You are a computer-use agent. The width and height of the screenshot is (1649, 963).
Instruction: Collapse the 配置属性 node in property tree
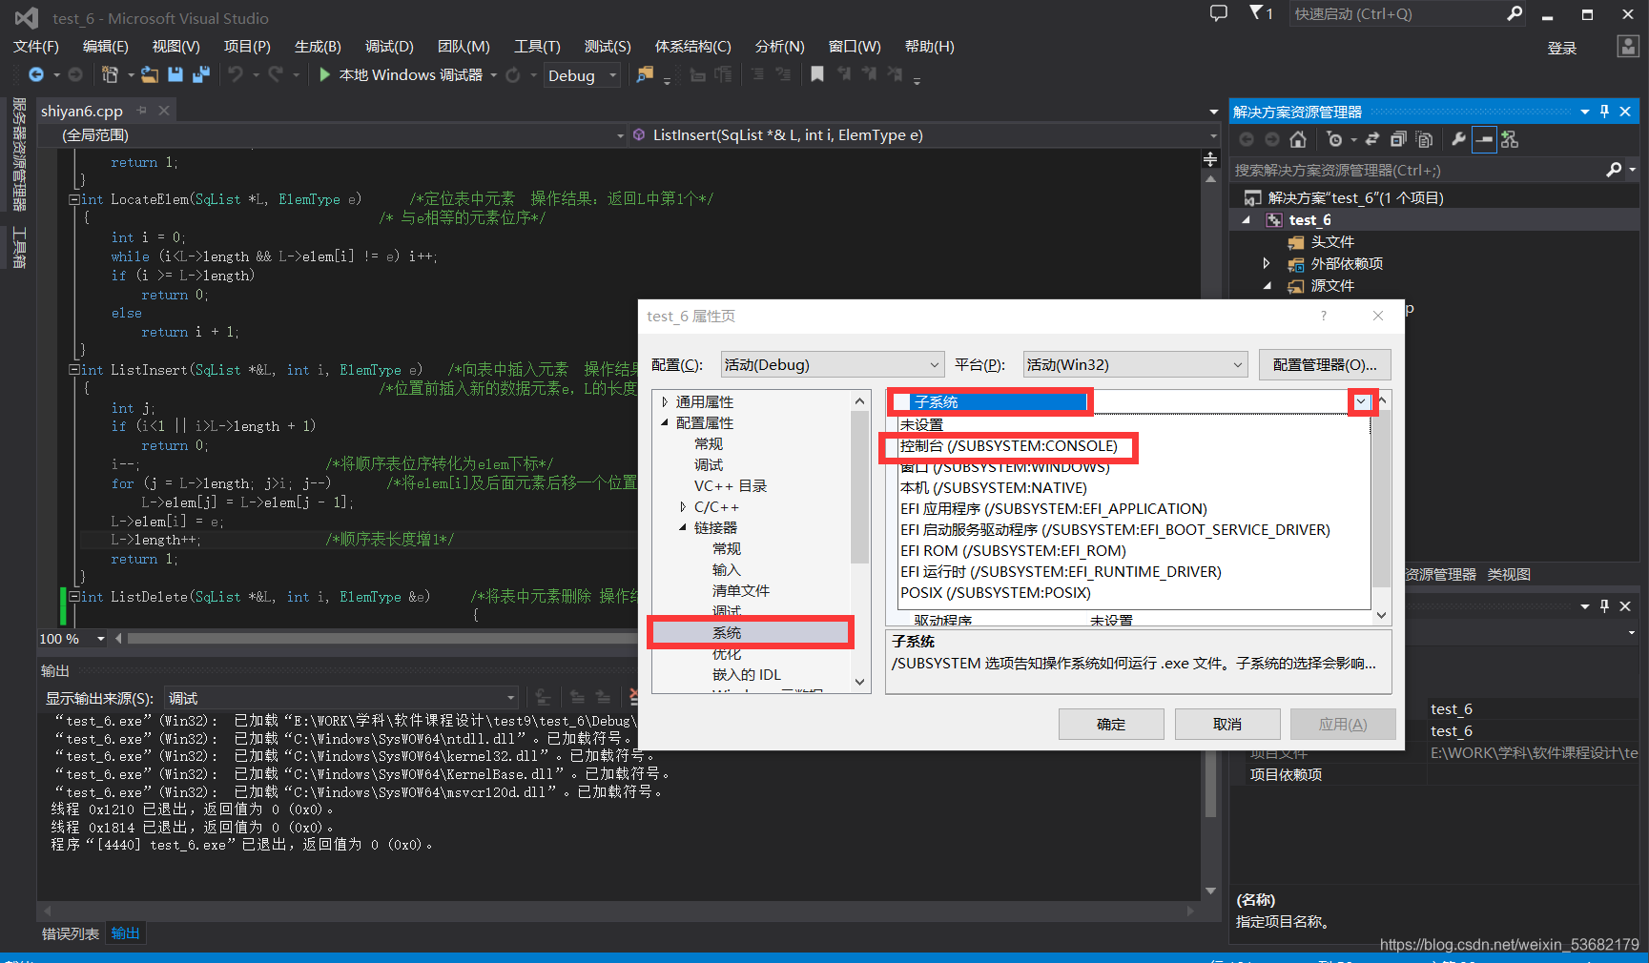(665, 423)
